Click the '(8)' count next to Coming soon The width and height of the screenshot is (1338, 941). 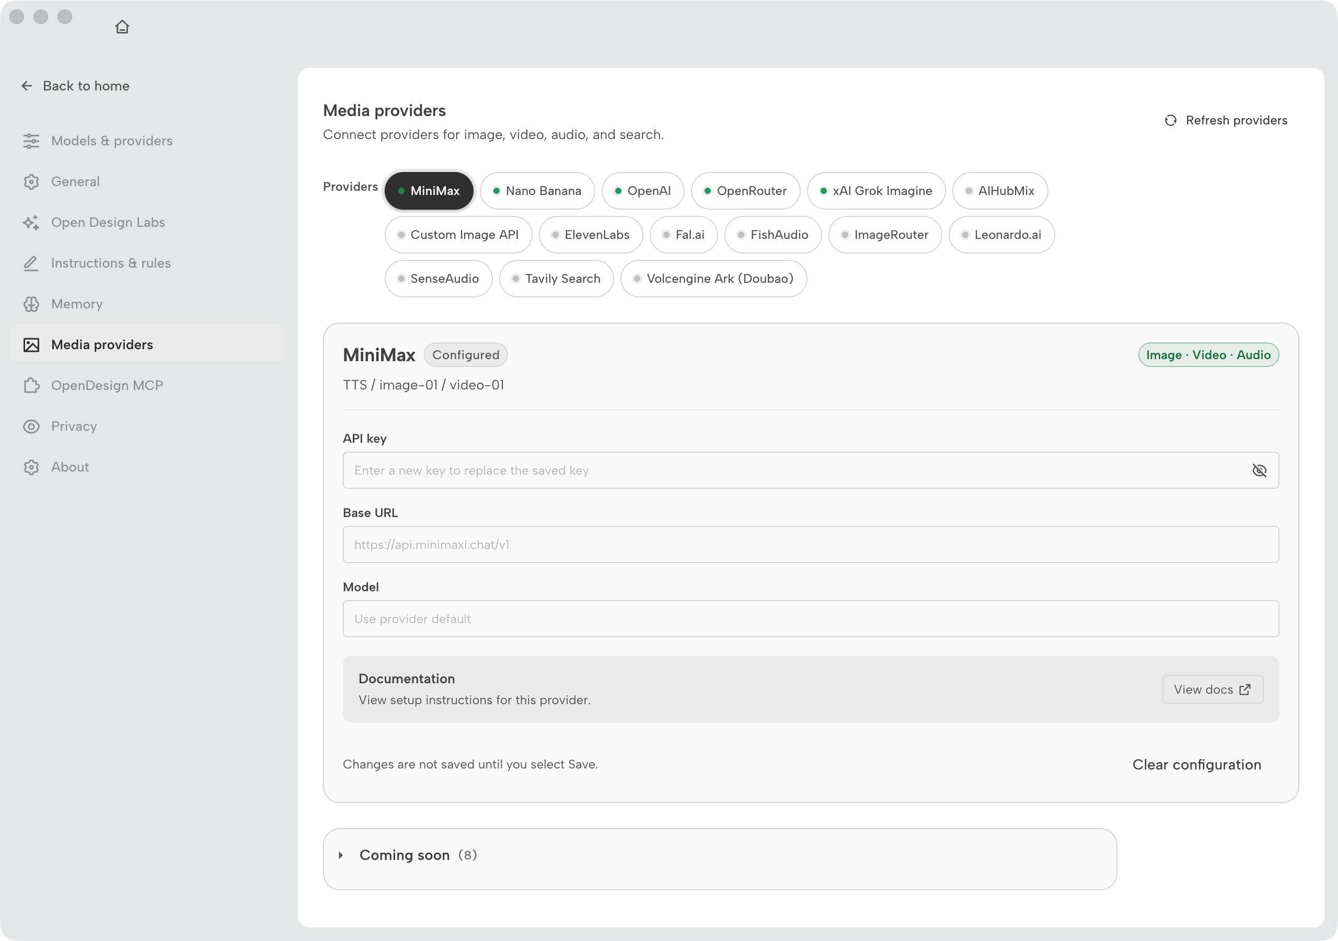coord(467,855)
